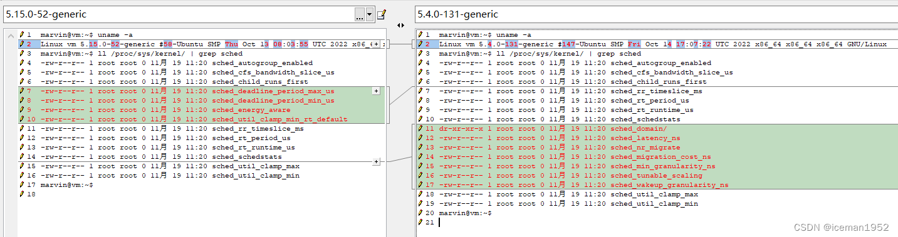Click the pencil icon on left line 14 sched_schedstats
The height and width of the screenshot is (237, 898).
pyautogui.click(x=22, y=157)
